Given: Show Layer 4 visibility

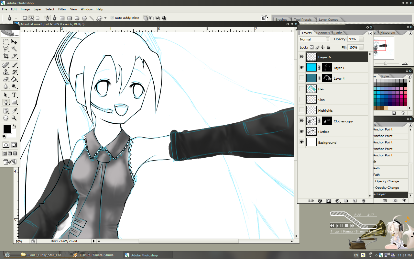Looking at the screenshot, I should [302, 78].
